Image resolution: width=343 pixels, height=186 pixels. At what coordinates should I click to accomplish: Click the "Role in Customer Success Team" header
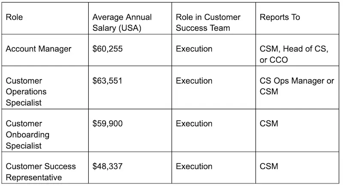click(208, 23)
